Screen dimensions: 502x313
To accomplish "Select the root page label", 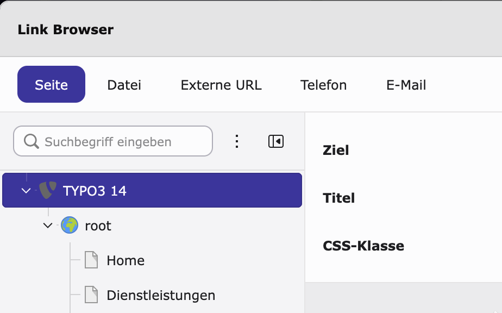I will [x=98, y=226].
